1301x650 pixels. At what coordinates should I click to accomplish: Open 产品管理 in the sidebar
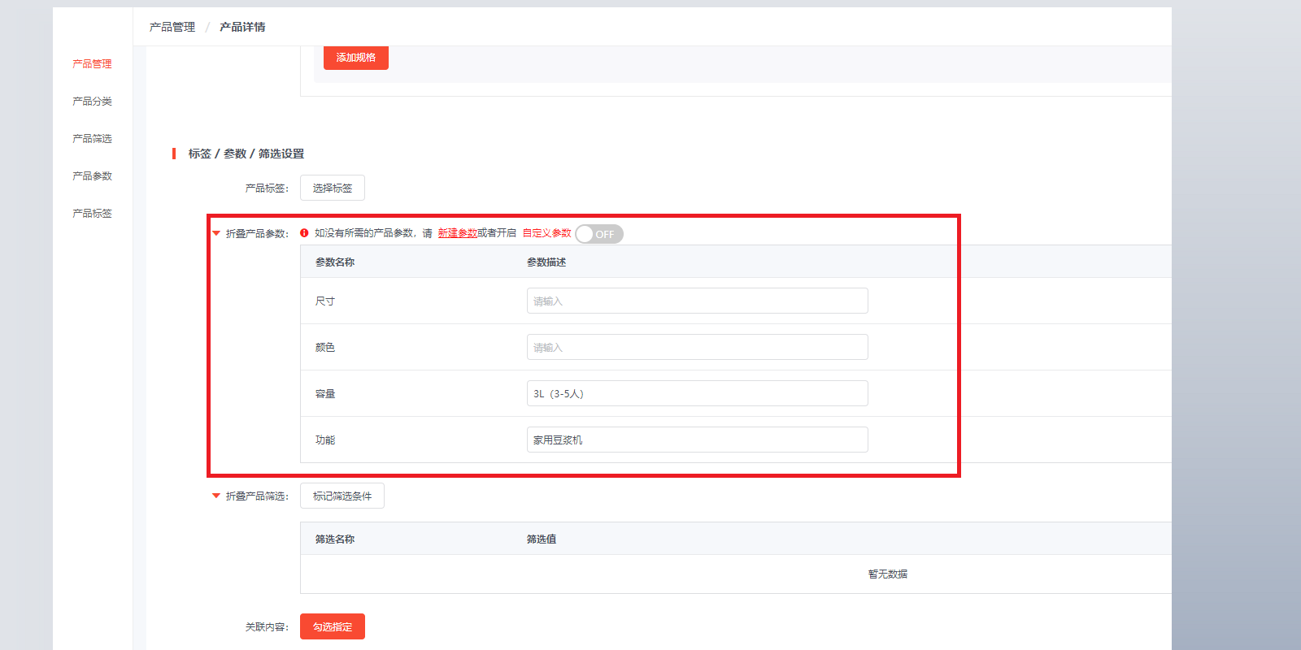click(x=92, y=63)
